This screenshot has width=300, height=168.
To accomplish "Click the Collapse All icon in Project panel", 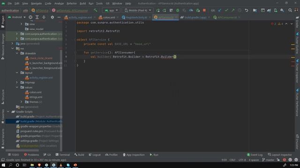I will click(44, 17).
